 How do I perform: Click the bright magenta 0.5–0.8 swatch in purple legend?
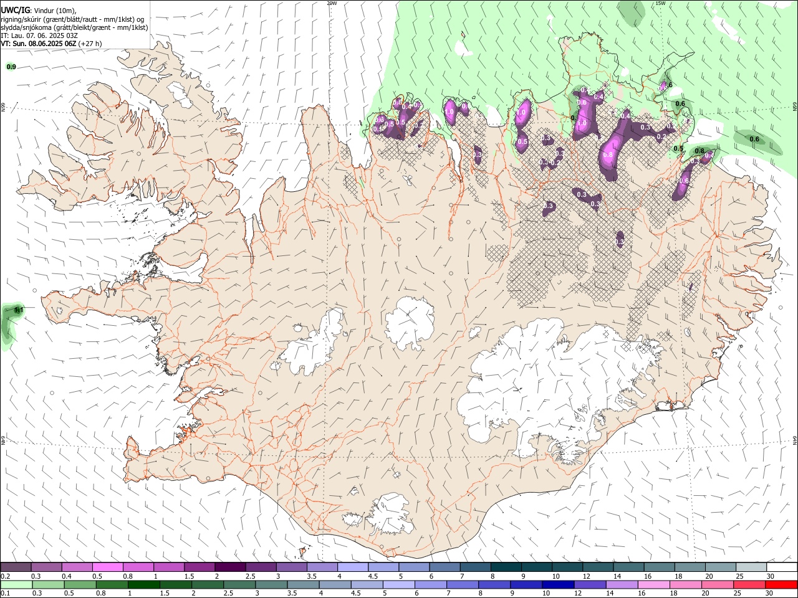(107, 567)
